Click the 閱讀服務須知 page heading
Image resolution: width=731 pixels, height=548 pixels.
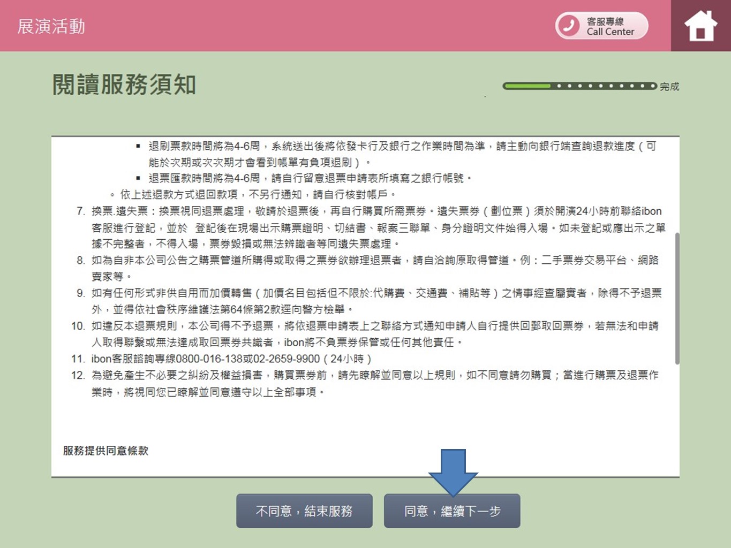(x=124, y=85)
